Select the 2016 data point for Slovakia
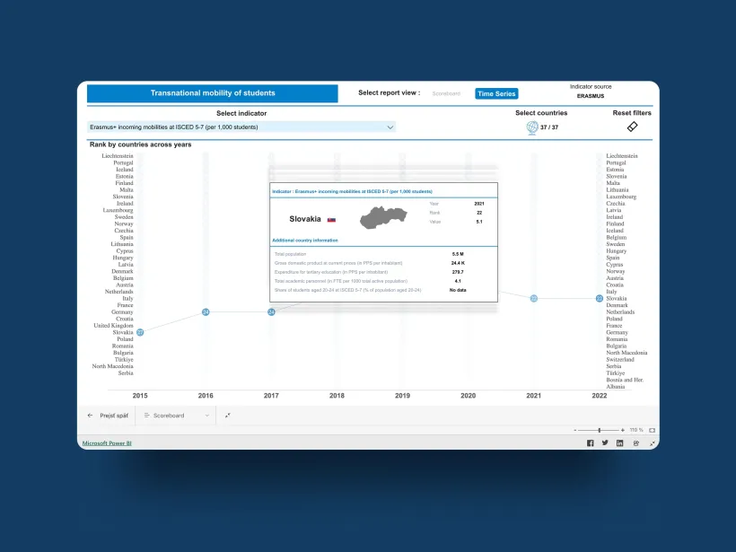736x552 pixels. [205, 312]
